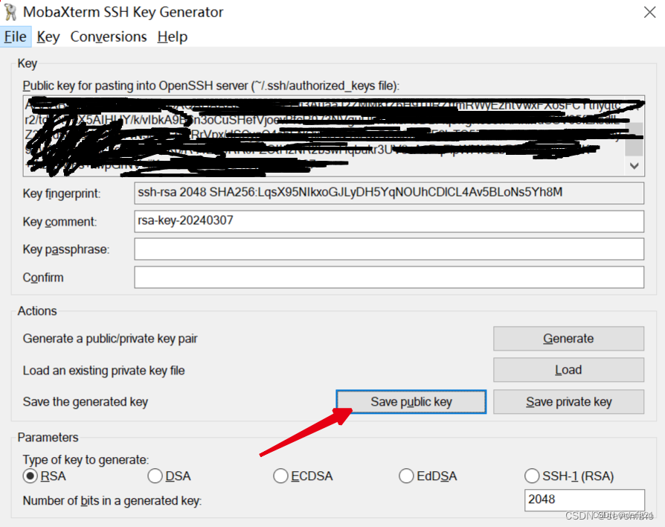Click the 'Key comment' label

click(x=60, y=222)
